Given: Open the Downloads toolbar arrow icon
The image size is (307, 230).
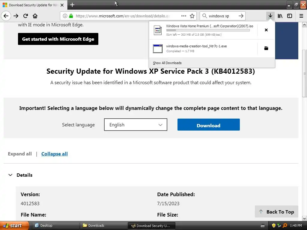Looking at the screenshot, I should (x=270, y=16).
